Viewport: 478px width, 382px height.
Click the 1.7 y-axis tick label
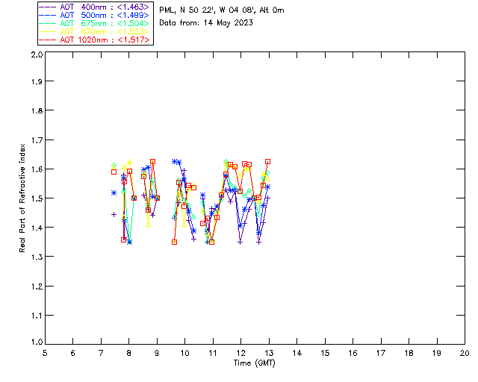pyautogui.click(x=37, y=140)
